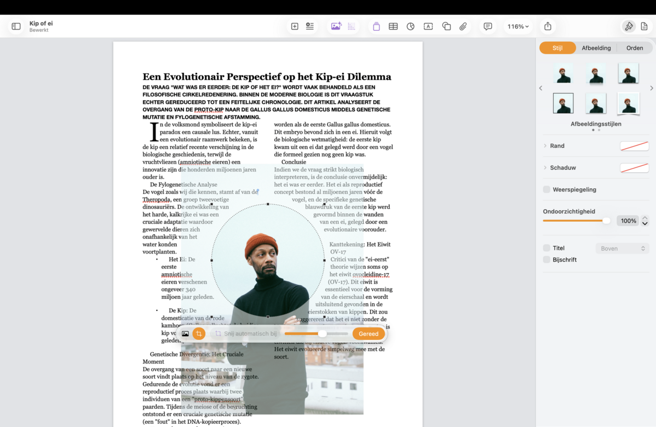Toggle the sidebar view icon

point(16,26)
